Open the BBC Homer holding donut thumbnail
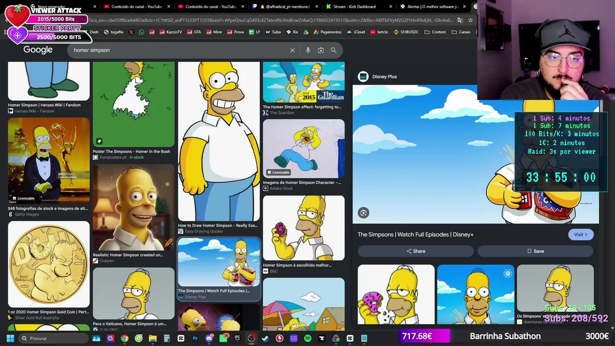 [304, 228]
